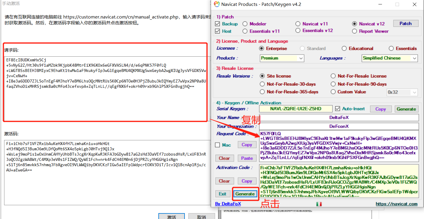The height and width of the screenshot is (219, 424).
Task: Select the Navicat v12 radio button
Action: coord(354,24)
